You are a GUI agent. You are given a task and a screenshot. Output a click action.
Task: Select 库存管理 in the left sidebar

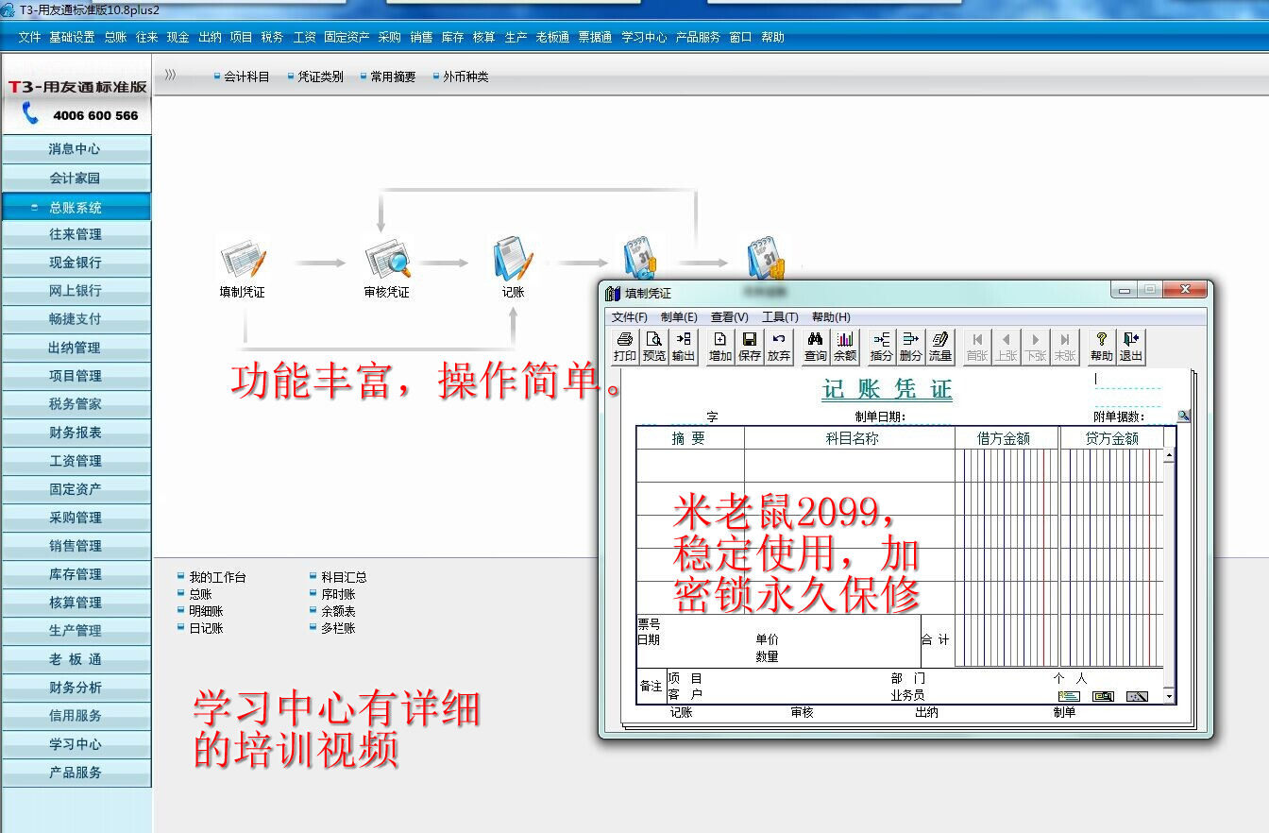76,574
